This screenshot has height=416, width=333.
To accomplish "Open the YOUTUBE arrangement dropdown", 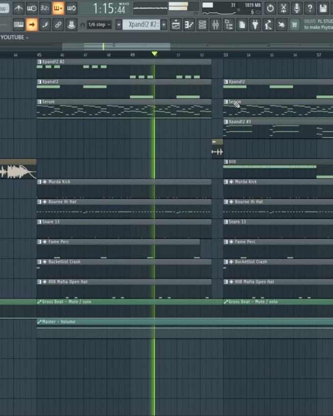I will (14, 37).
